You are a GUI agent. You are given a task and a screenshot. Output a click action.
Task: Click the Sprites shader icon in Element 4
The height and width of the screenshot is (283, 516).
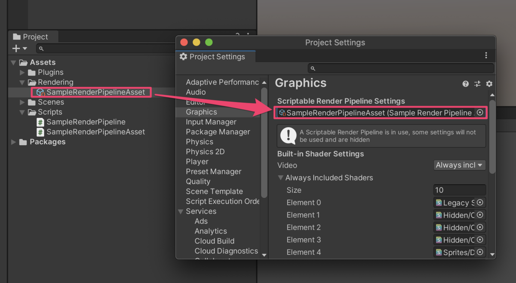[x=439, y=253]
